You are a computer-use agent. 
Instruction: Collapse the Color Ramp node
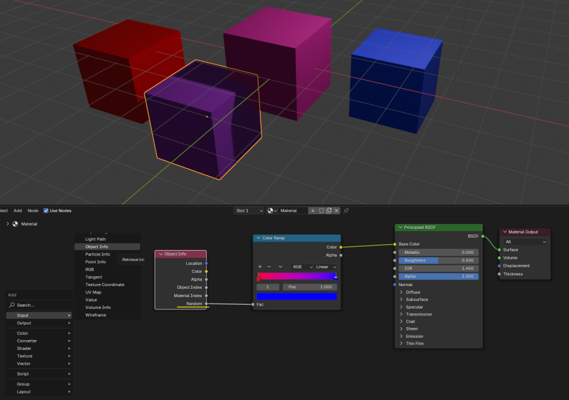pyautogui.click(x=258, y=238)
